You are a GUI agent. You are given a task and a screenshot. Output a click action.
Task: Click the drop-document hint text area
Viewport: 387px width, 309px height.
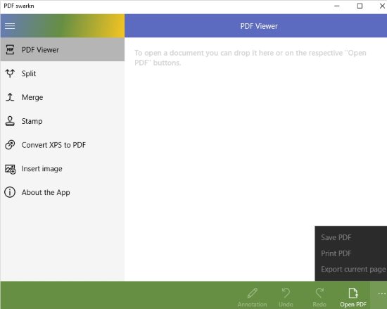[x=250, y=58]
